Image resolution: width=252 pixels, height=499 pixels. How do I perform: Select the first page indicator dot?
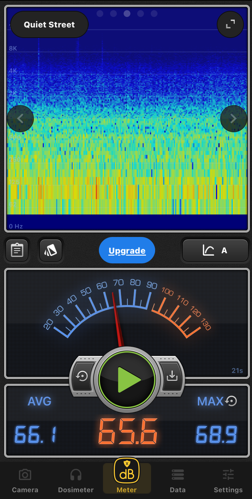pos(100,14)
